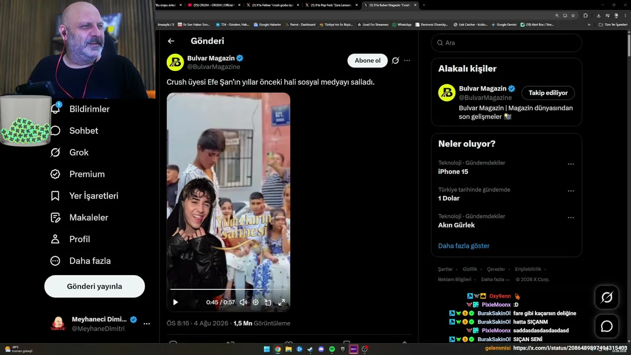Viewport: 631px width, 355px height.
Task: Switch to the CRUSH YouTube tab
Action: pos(214,5)
